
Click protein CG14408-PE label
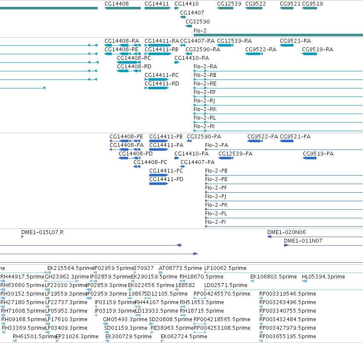pos(126,137)
